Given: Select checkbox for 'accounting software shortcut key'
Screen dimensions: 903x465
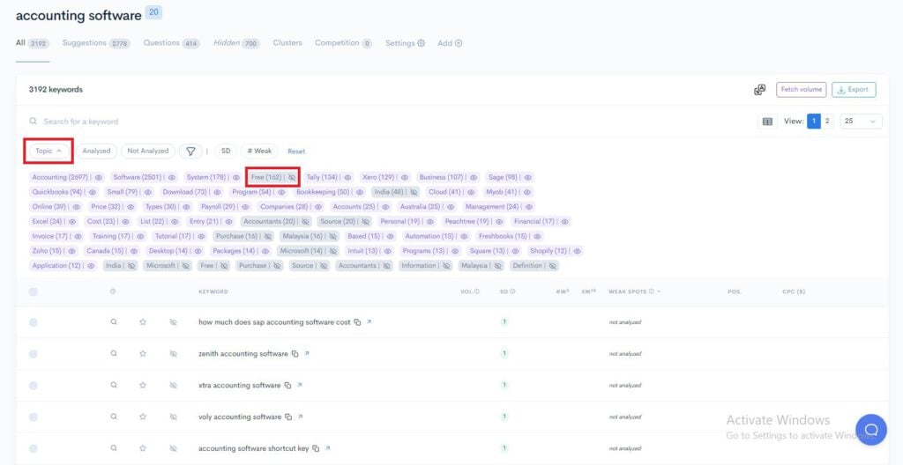Looking at the screenshot, I should pyautogui.click(x=34, y=448).
